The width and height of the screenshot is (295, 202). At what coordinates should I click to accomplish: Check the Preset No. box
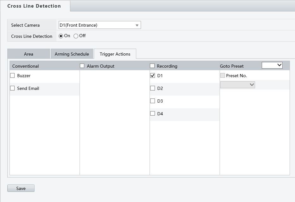click(x=222, y=76)
